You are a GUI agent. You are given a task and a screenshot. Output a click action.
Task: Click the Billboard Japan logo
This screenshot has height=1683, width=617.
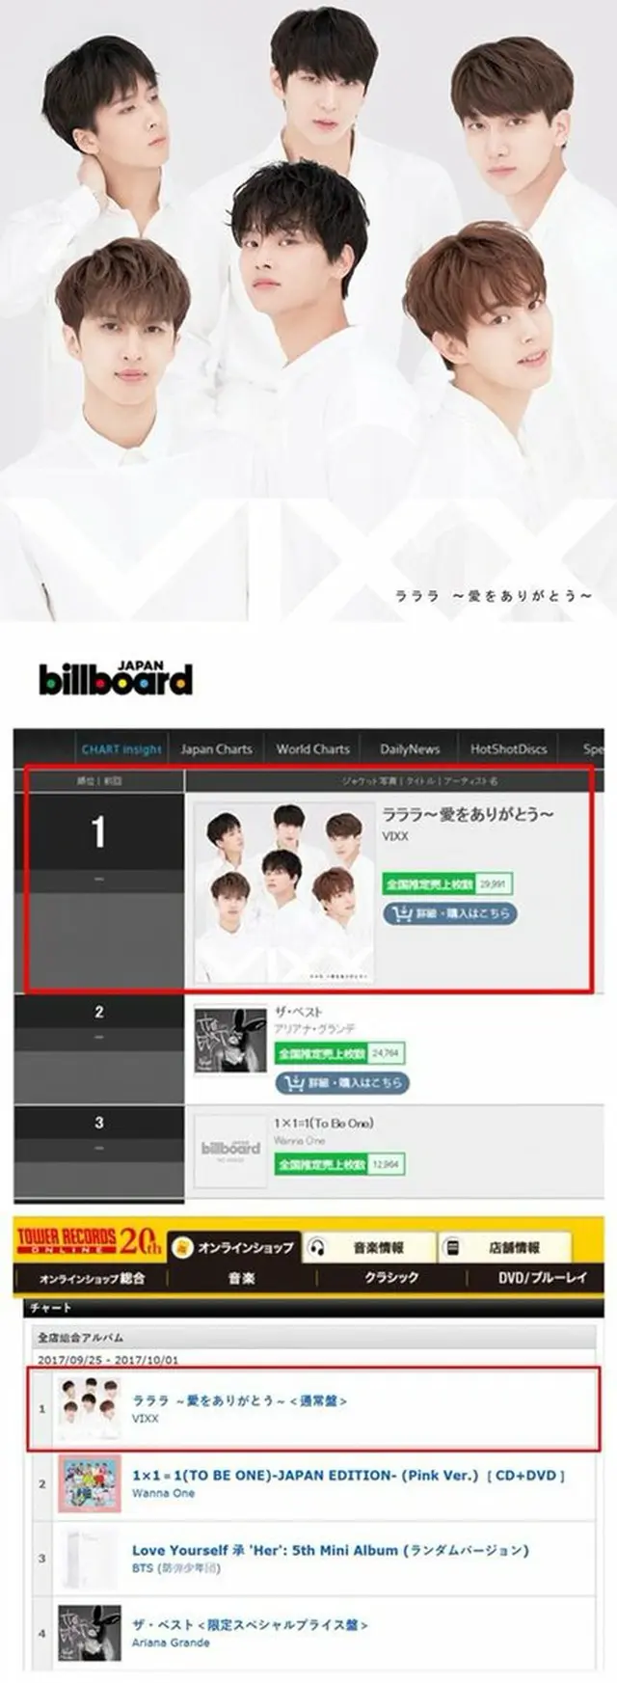point(116,679)
